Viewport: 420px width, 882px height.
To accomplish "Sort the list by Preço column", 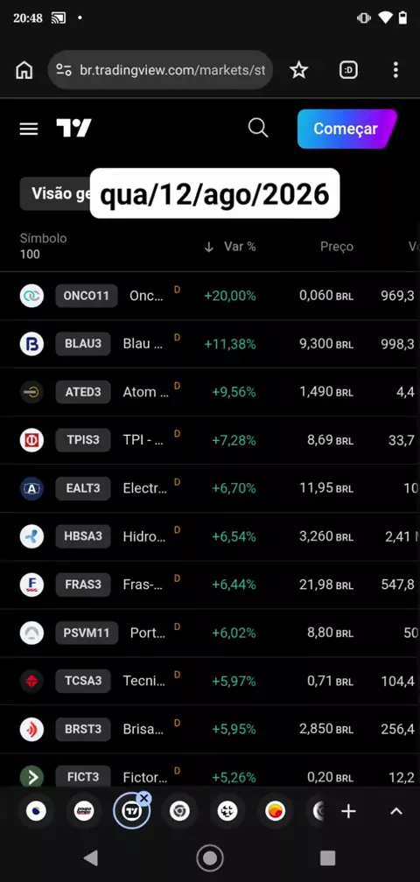I will (x=337, y=247).
